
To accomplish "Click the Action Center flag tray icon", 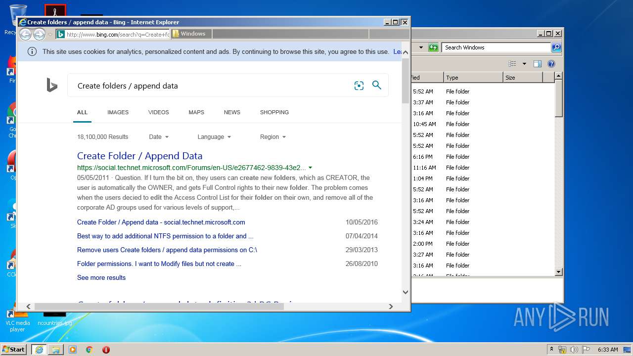I will click(x=586, y=350).
